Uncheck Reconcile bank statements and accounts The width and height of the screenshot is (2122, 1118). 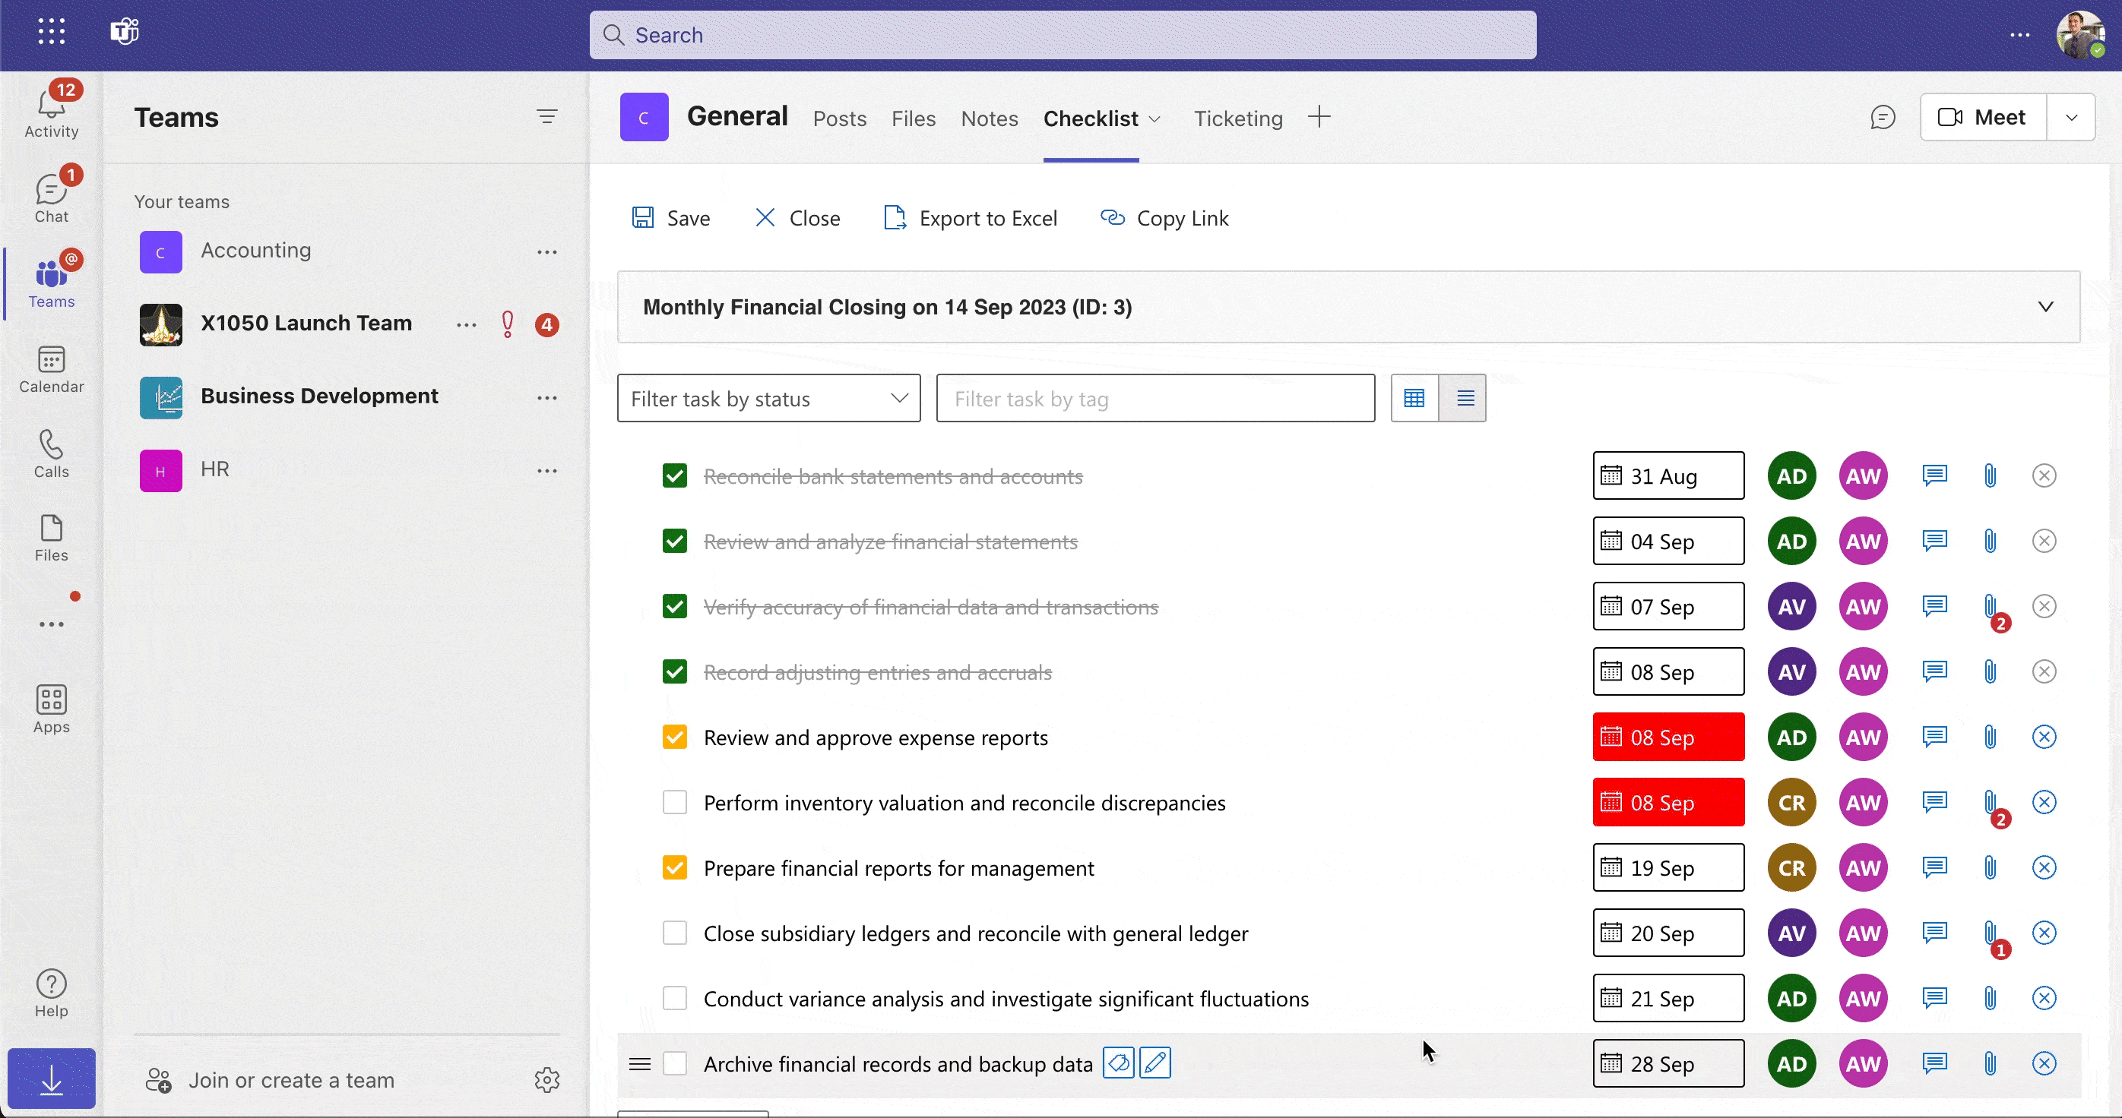point(675,476)
